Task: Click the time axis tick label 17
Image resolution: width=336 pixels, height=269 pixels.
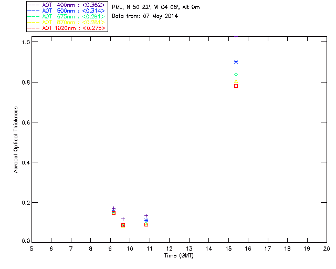Action: point(268,249)
